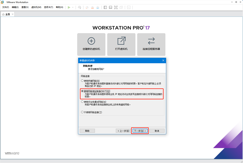The height and width of the screenshot is (163, 243).
Task: Click the full screen mode icon
Action: point(116,7)
